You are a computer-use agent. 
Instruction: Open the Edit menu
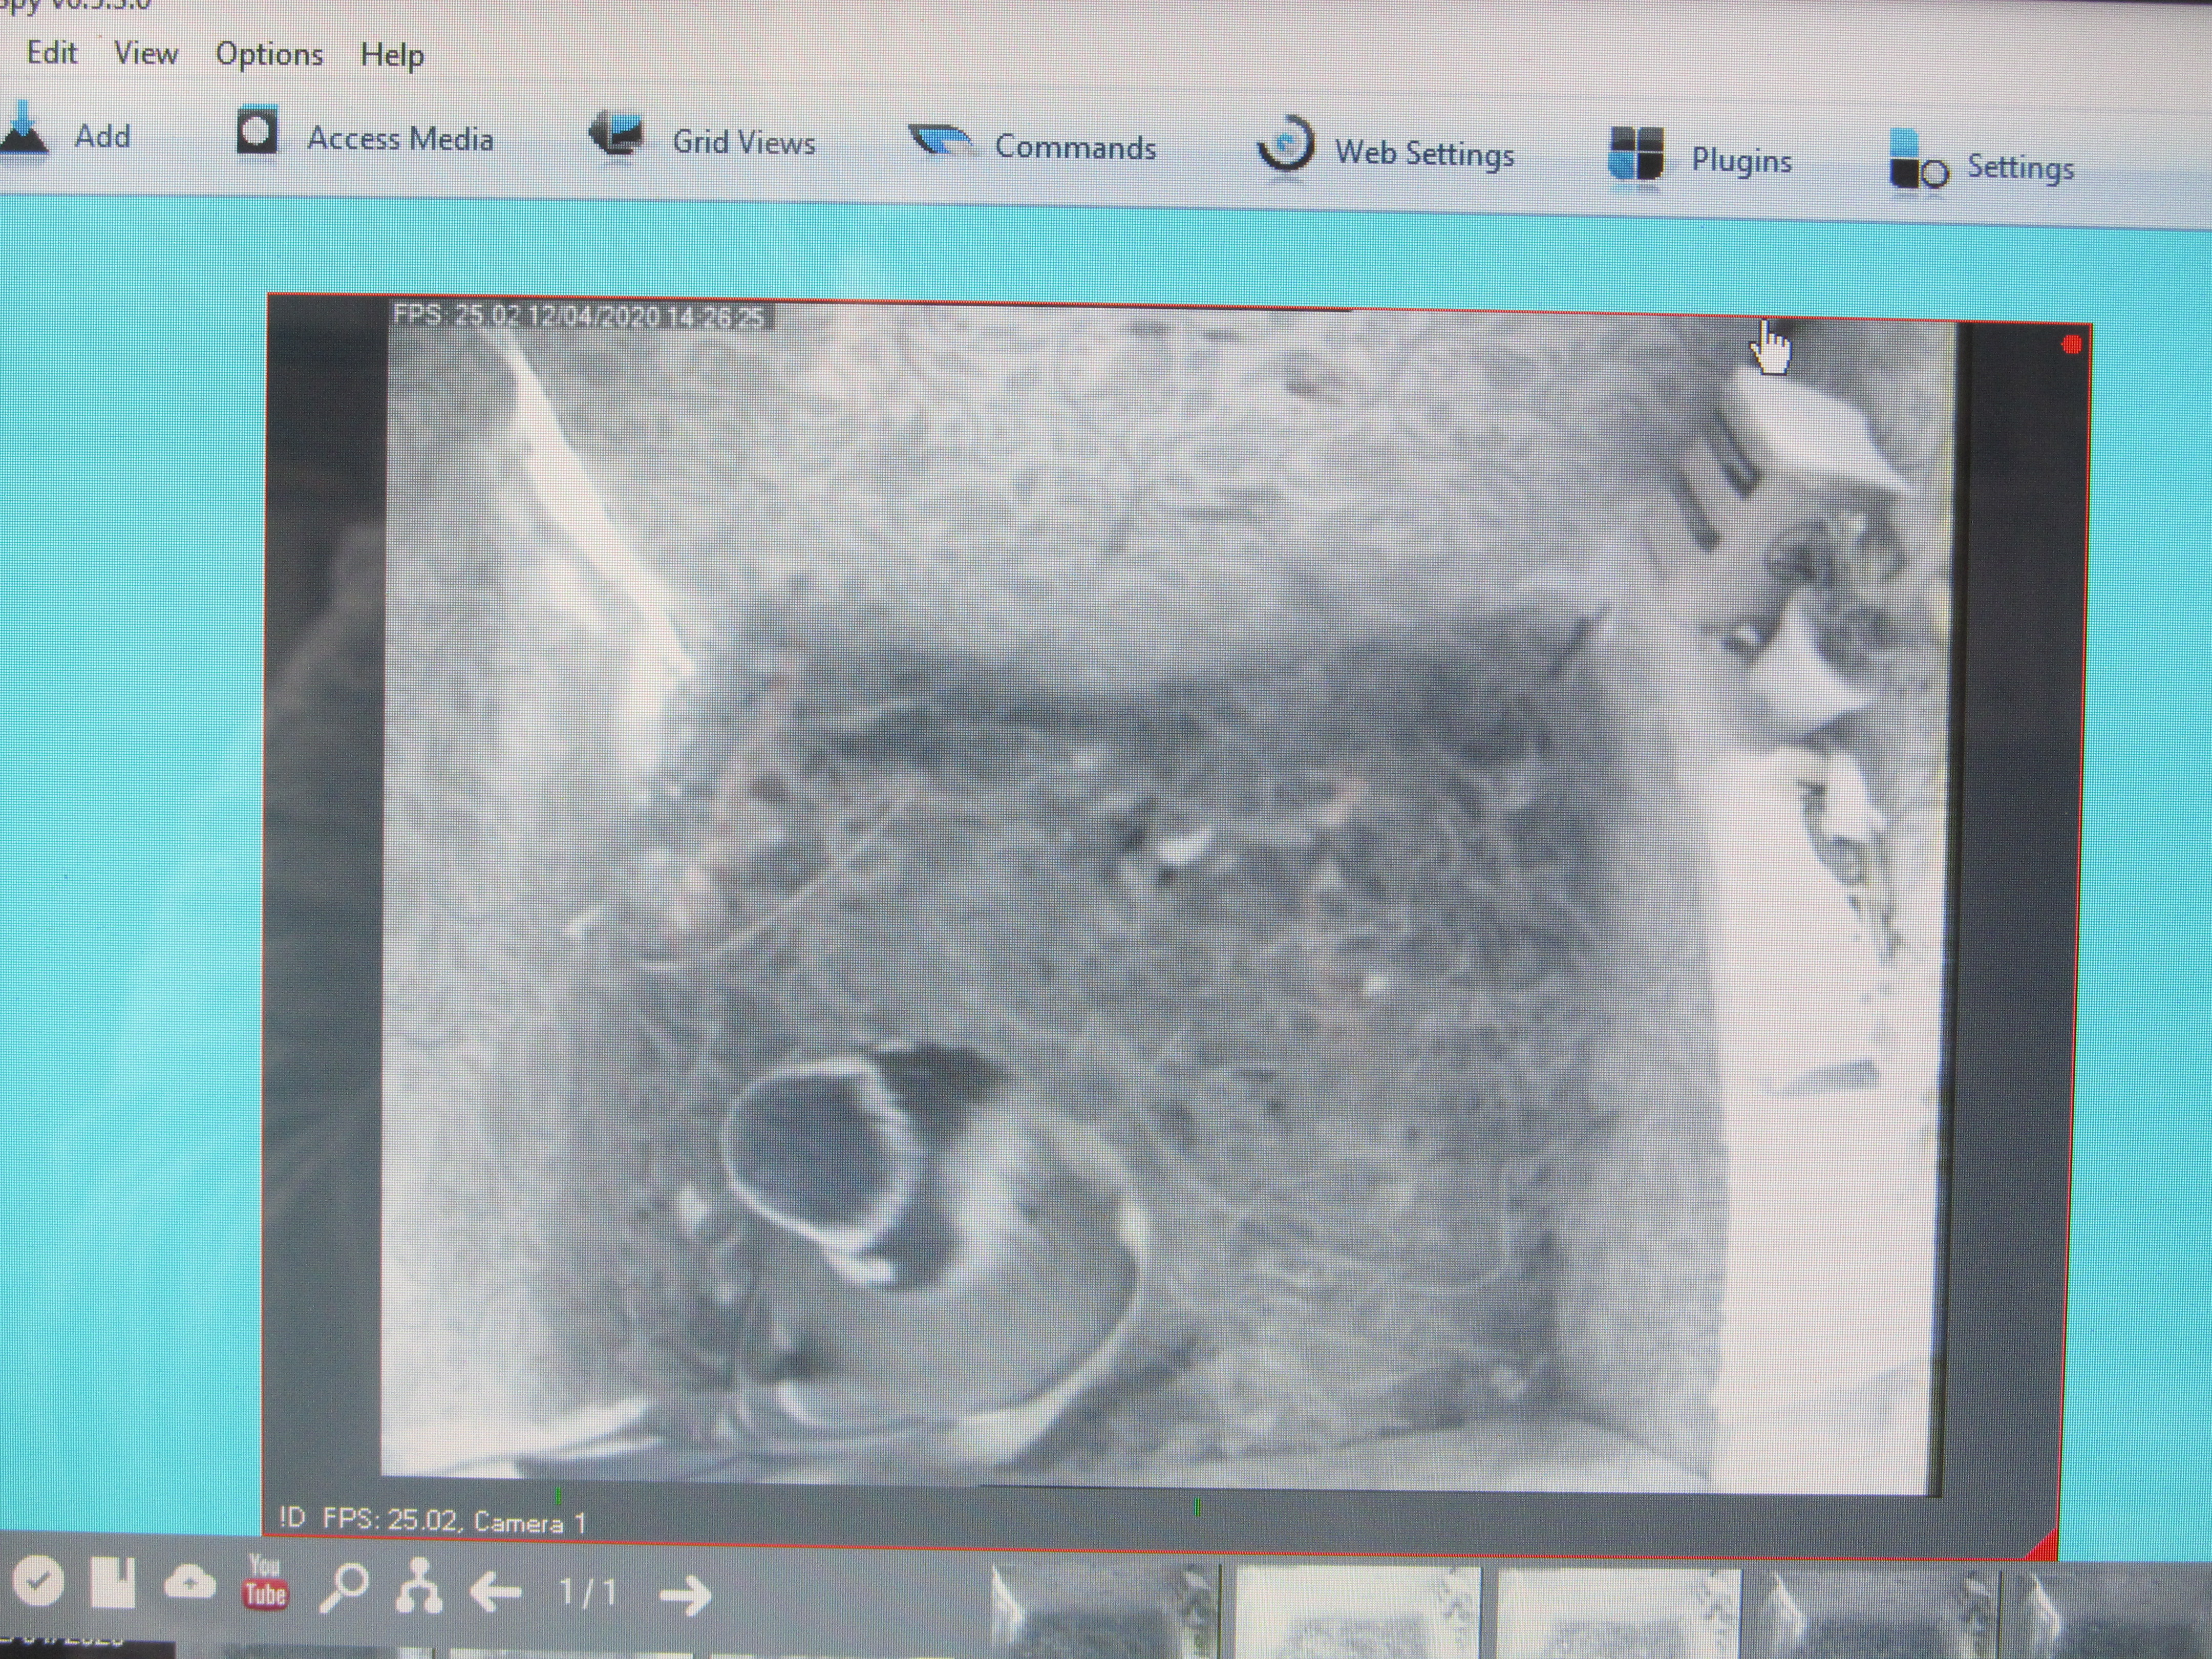tap(52, 52)
